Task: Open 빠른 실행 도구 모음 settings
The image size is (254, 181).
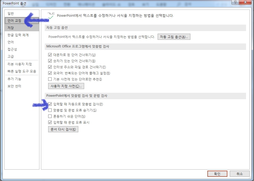Action: pos(22,71)
